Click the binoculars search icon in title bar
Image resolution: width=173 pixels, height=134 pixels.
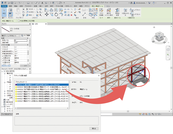click(x=131, y=3)
